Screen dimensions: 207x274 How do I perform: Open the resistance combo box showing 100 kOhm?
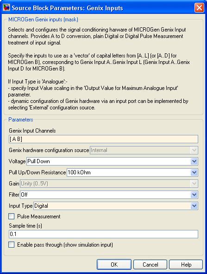click(x=132, y=172)
